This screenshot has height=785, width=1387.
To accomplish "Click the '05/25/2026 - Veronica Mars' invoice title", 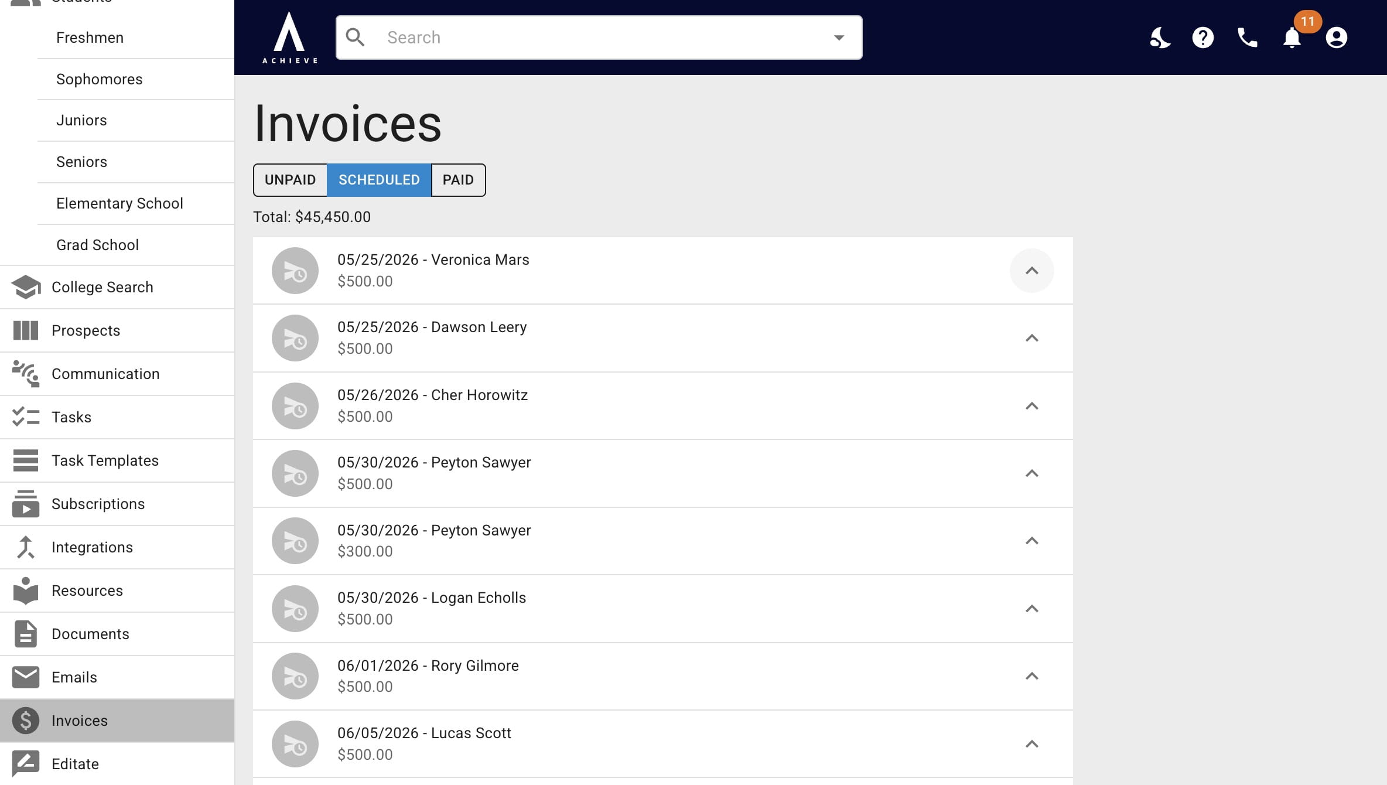I will pos(433,260).
